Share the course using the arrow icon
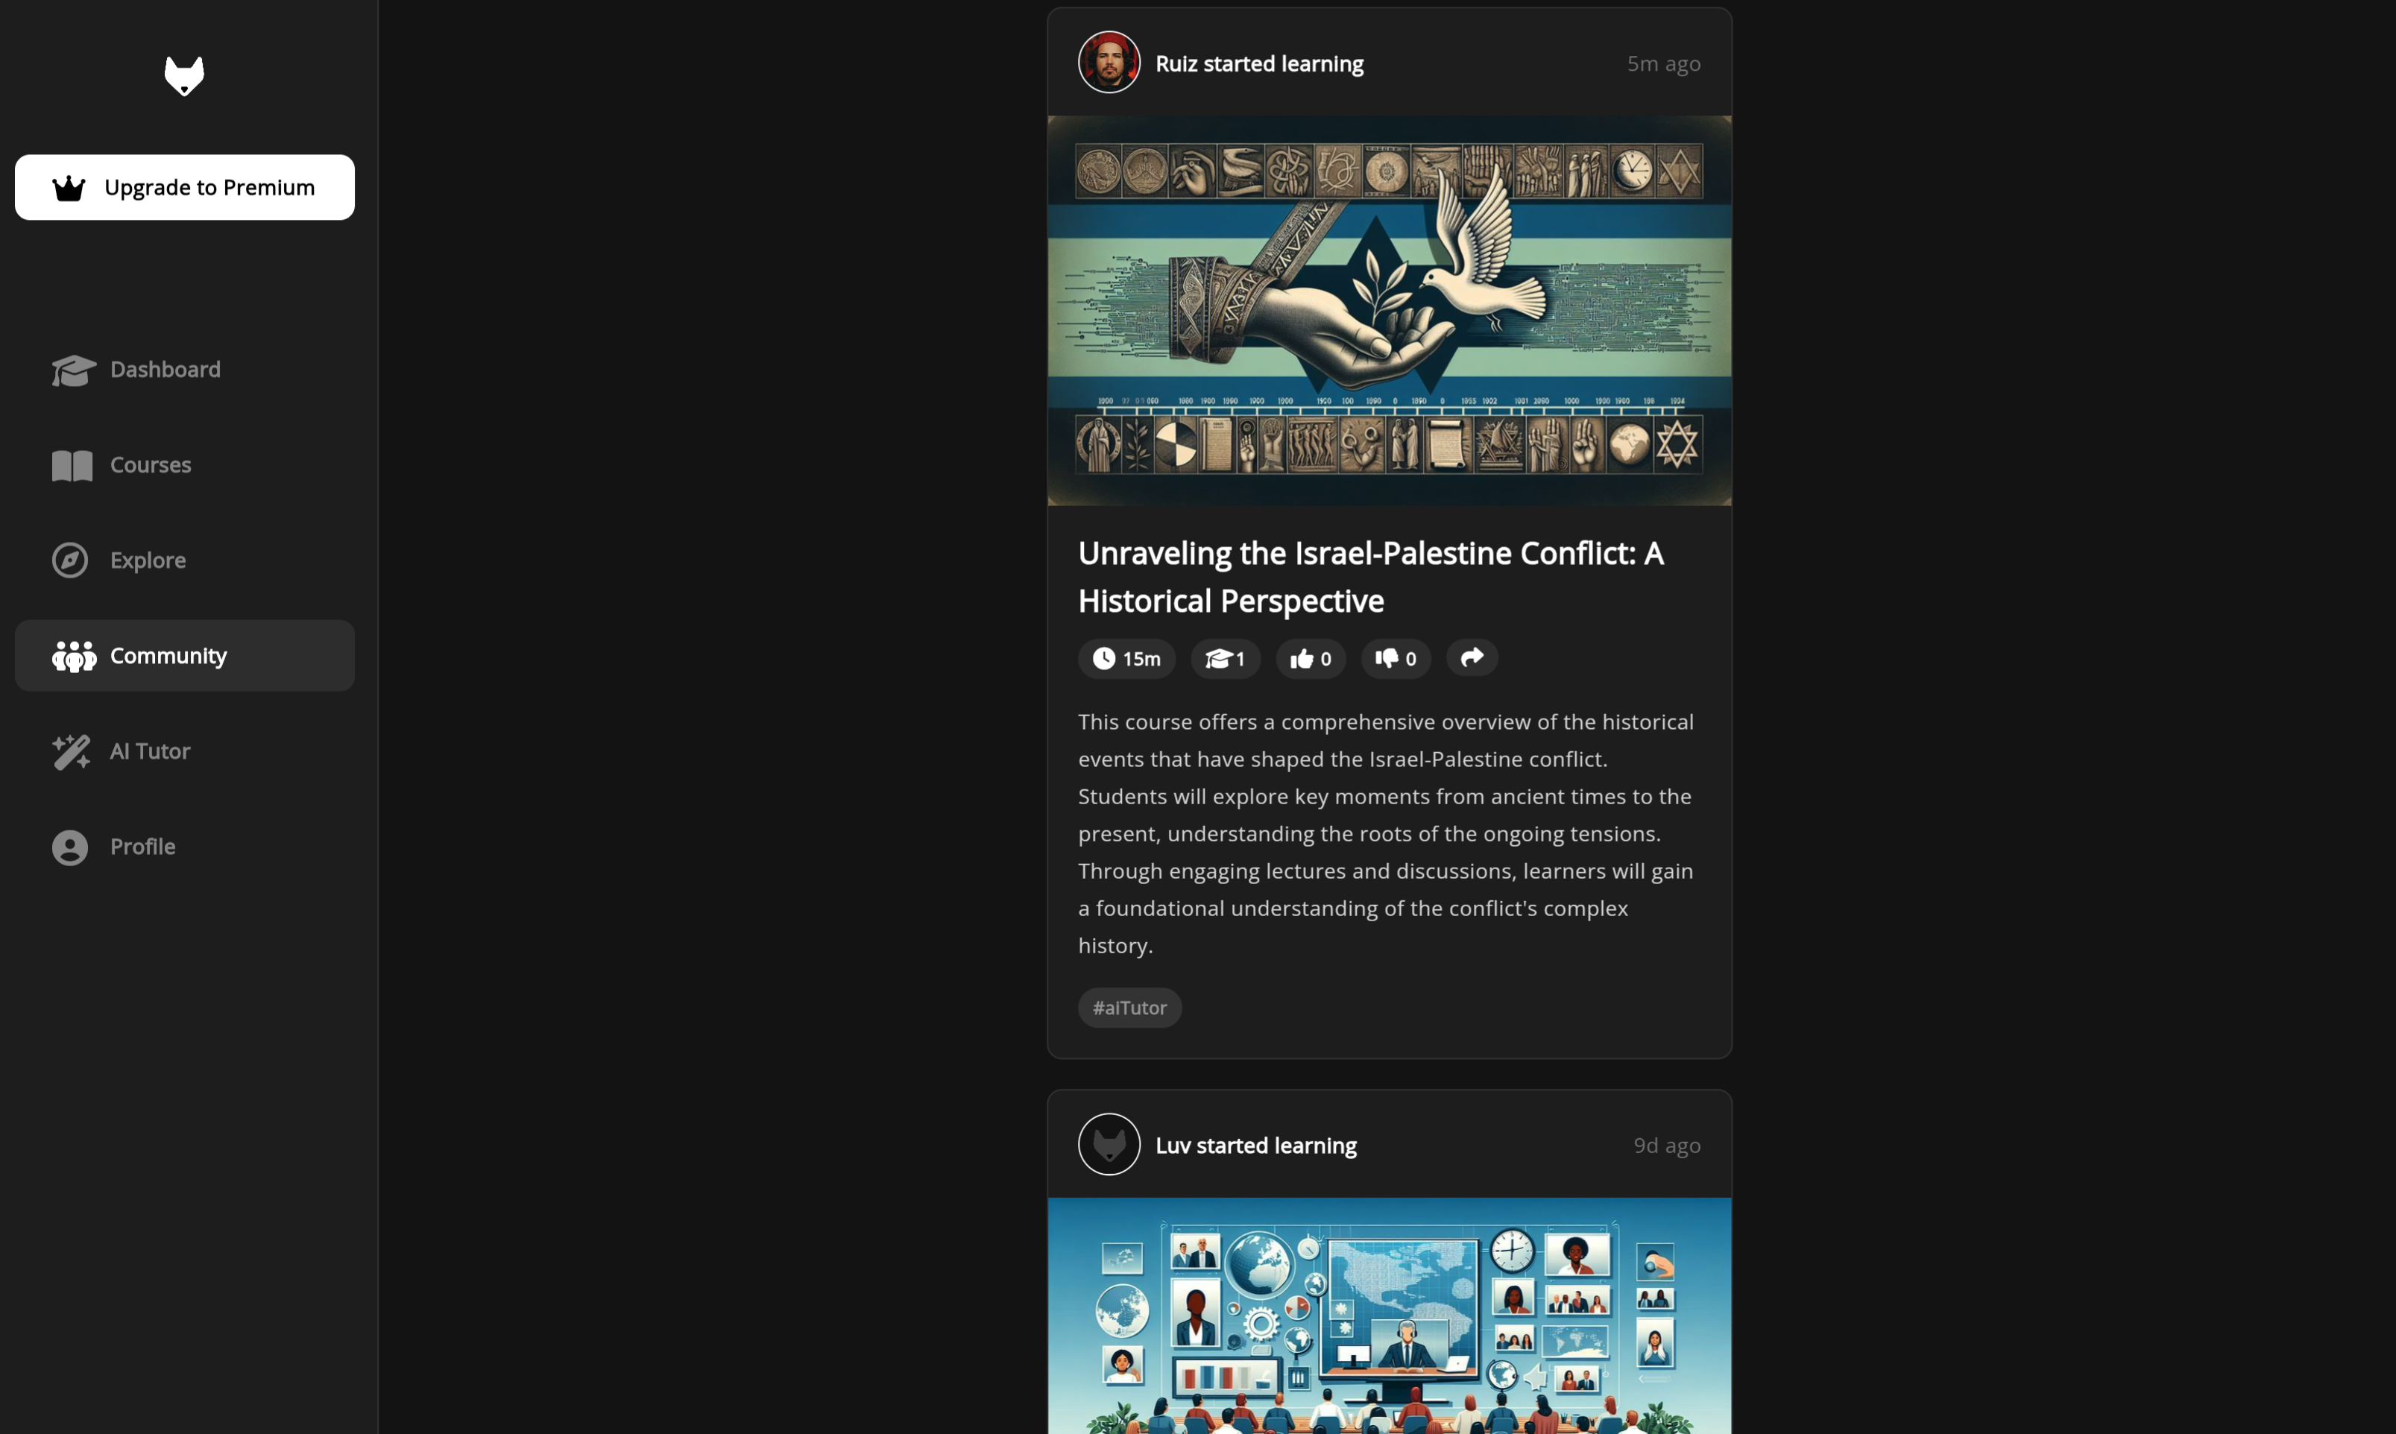Screen dimensions: 2396x1434 point(1472,658)
